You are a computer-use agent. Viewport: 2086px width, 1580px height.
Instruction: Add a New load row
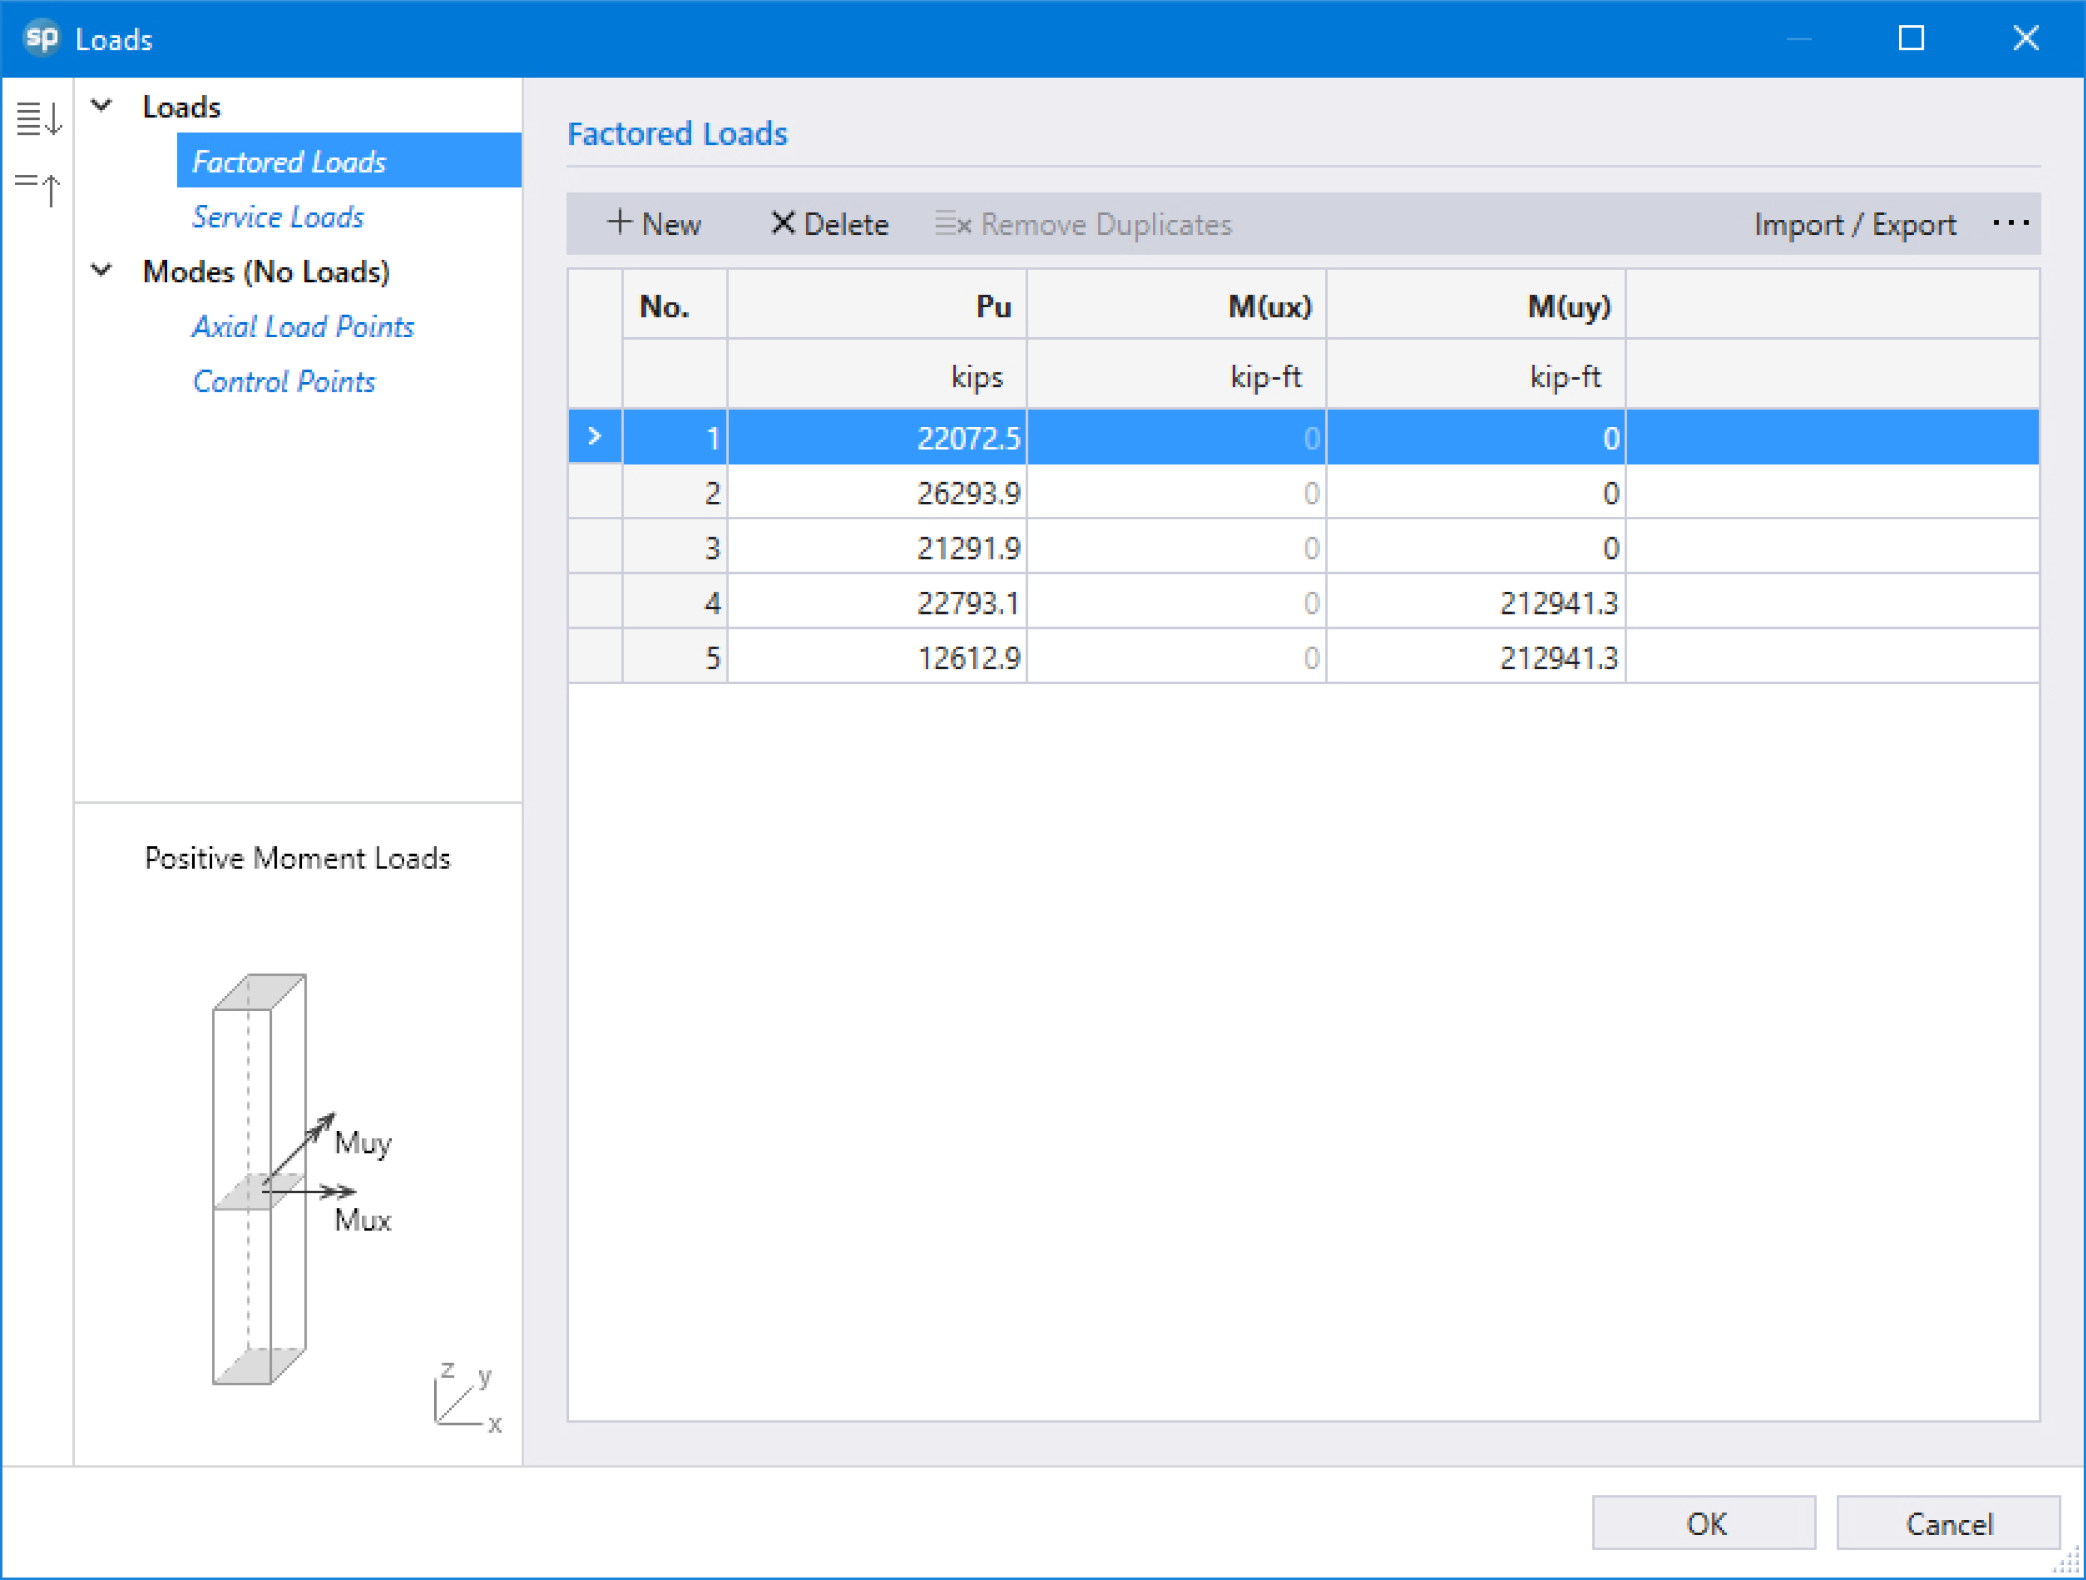point(655,223)
